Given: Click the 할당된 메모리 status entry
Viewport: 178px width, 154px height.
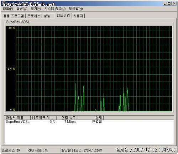Looking at the screenshot, I should click(82, 150).
